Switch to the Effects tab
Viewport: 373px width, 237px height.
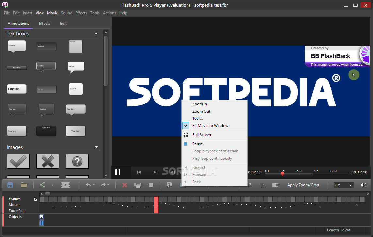44,24
